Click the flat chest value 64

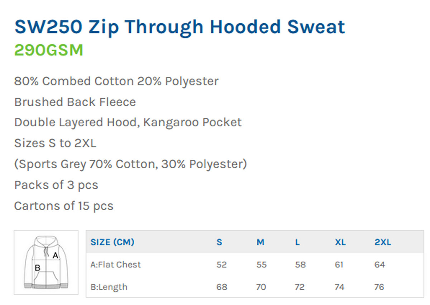coord(379,265)
